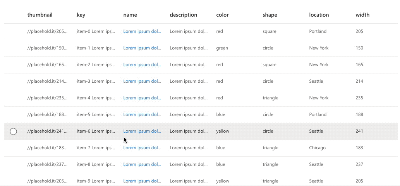Click the name link in item-5 row
This screenshot has width=400, height=186.
pyautogui.click(x=142, y=114)
